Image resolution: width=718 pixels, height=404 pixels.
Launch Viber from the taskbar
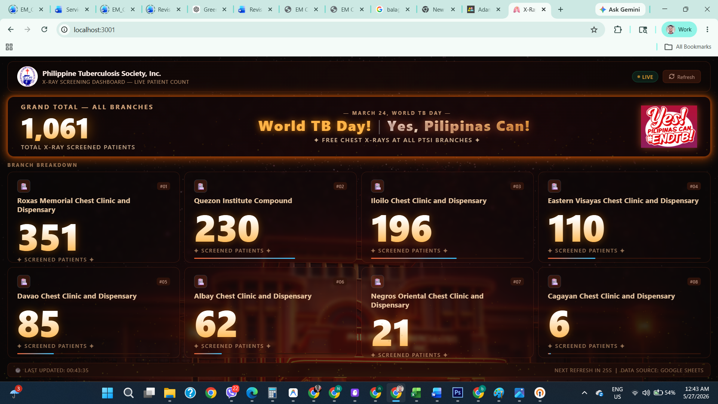[x=232, y=393]
